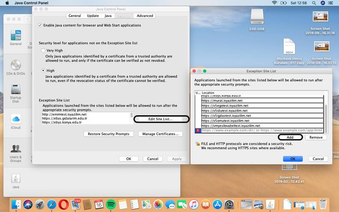Open iCloud preference pane

[16, 122]
